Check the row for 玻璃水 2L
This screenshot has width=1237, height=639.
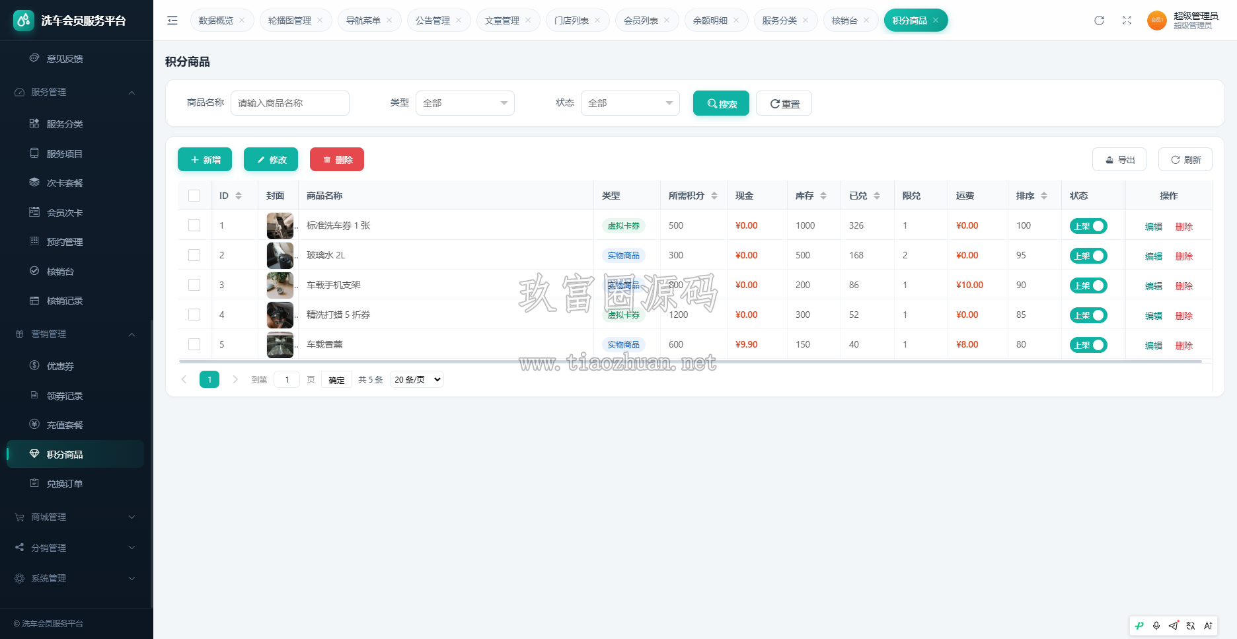194,255
